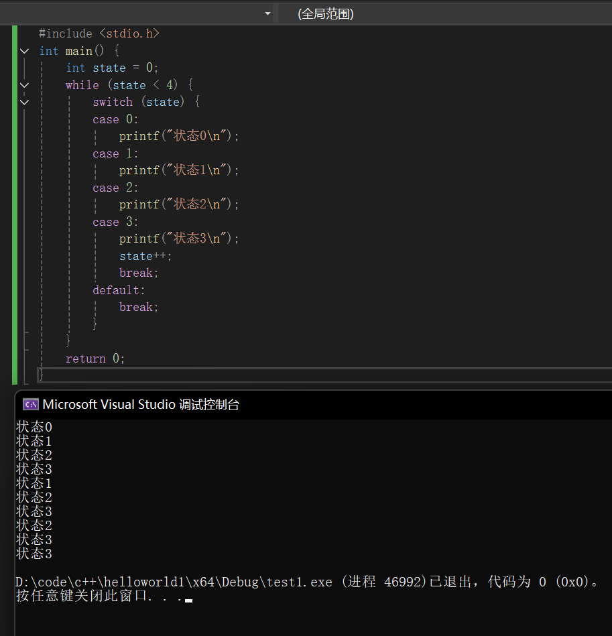Click the printf("状态0\n") statement
Viewport: 612px width, 636px height.
point(179,136)
